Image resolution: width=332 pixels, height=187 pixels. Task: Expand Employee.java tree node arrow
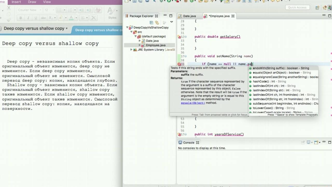point(140,45)
